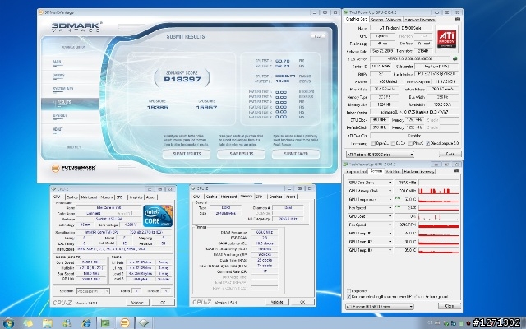Screen dimensions: 526x329
Task: Switch to CPU tab in right CPU-Z window
Action: [196, 197]
